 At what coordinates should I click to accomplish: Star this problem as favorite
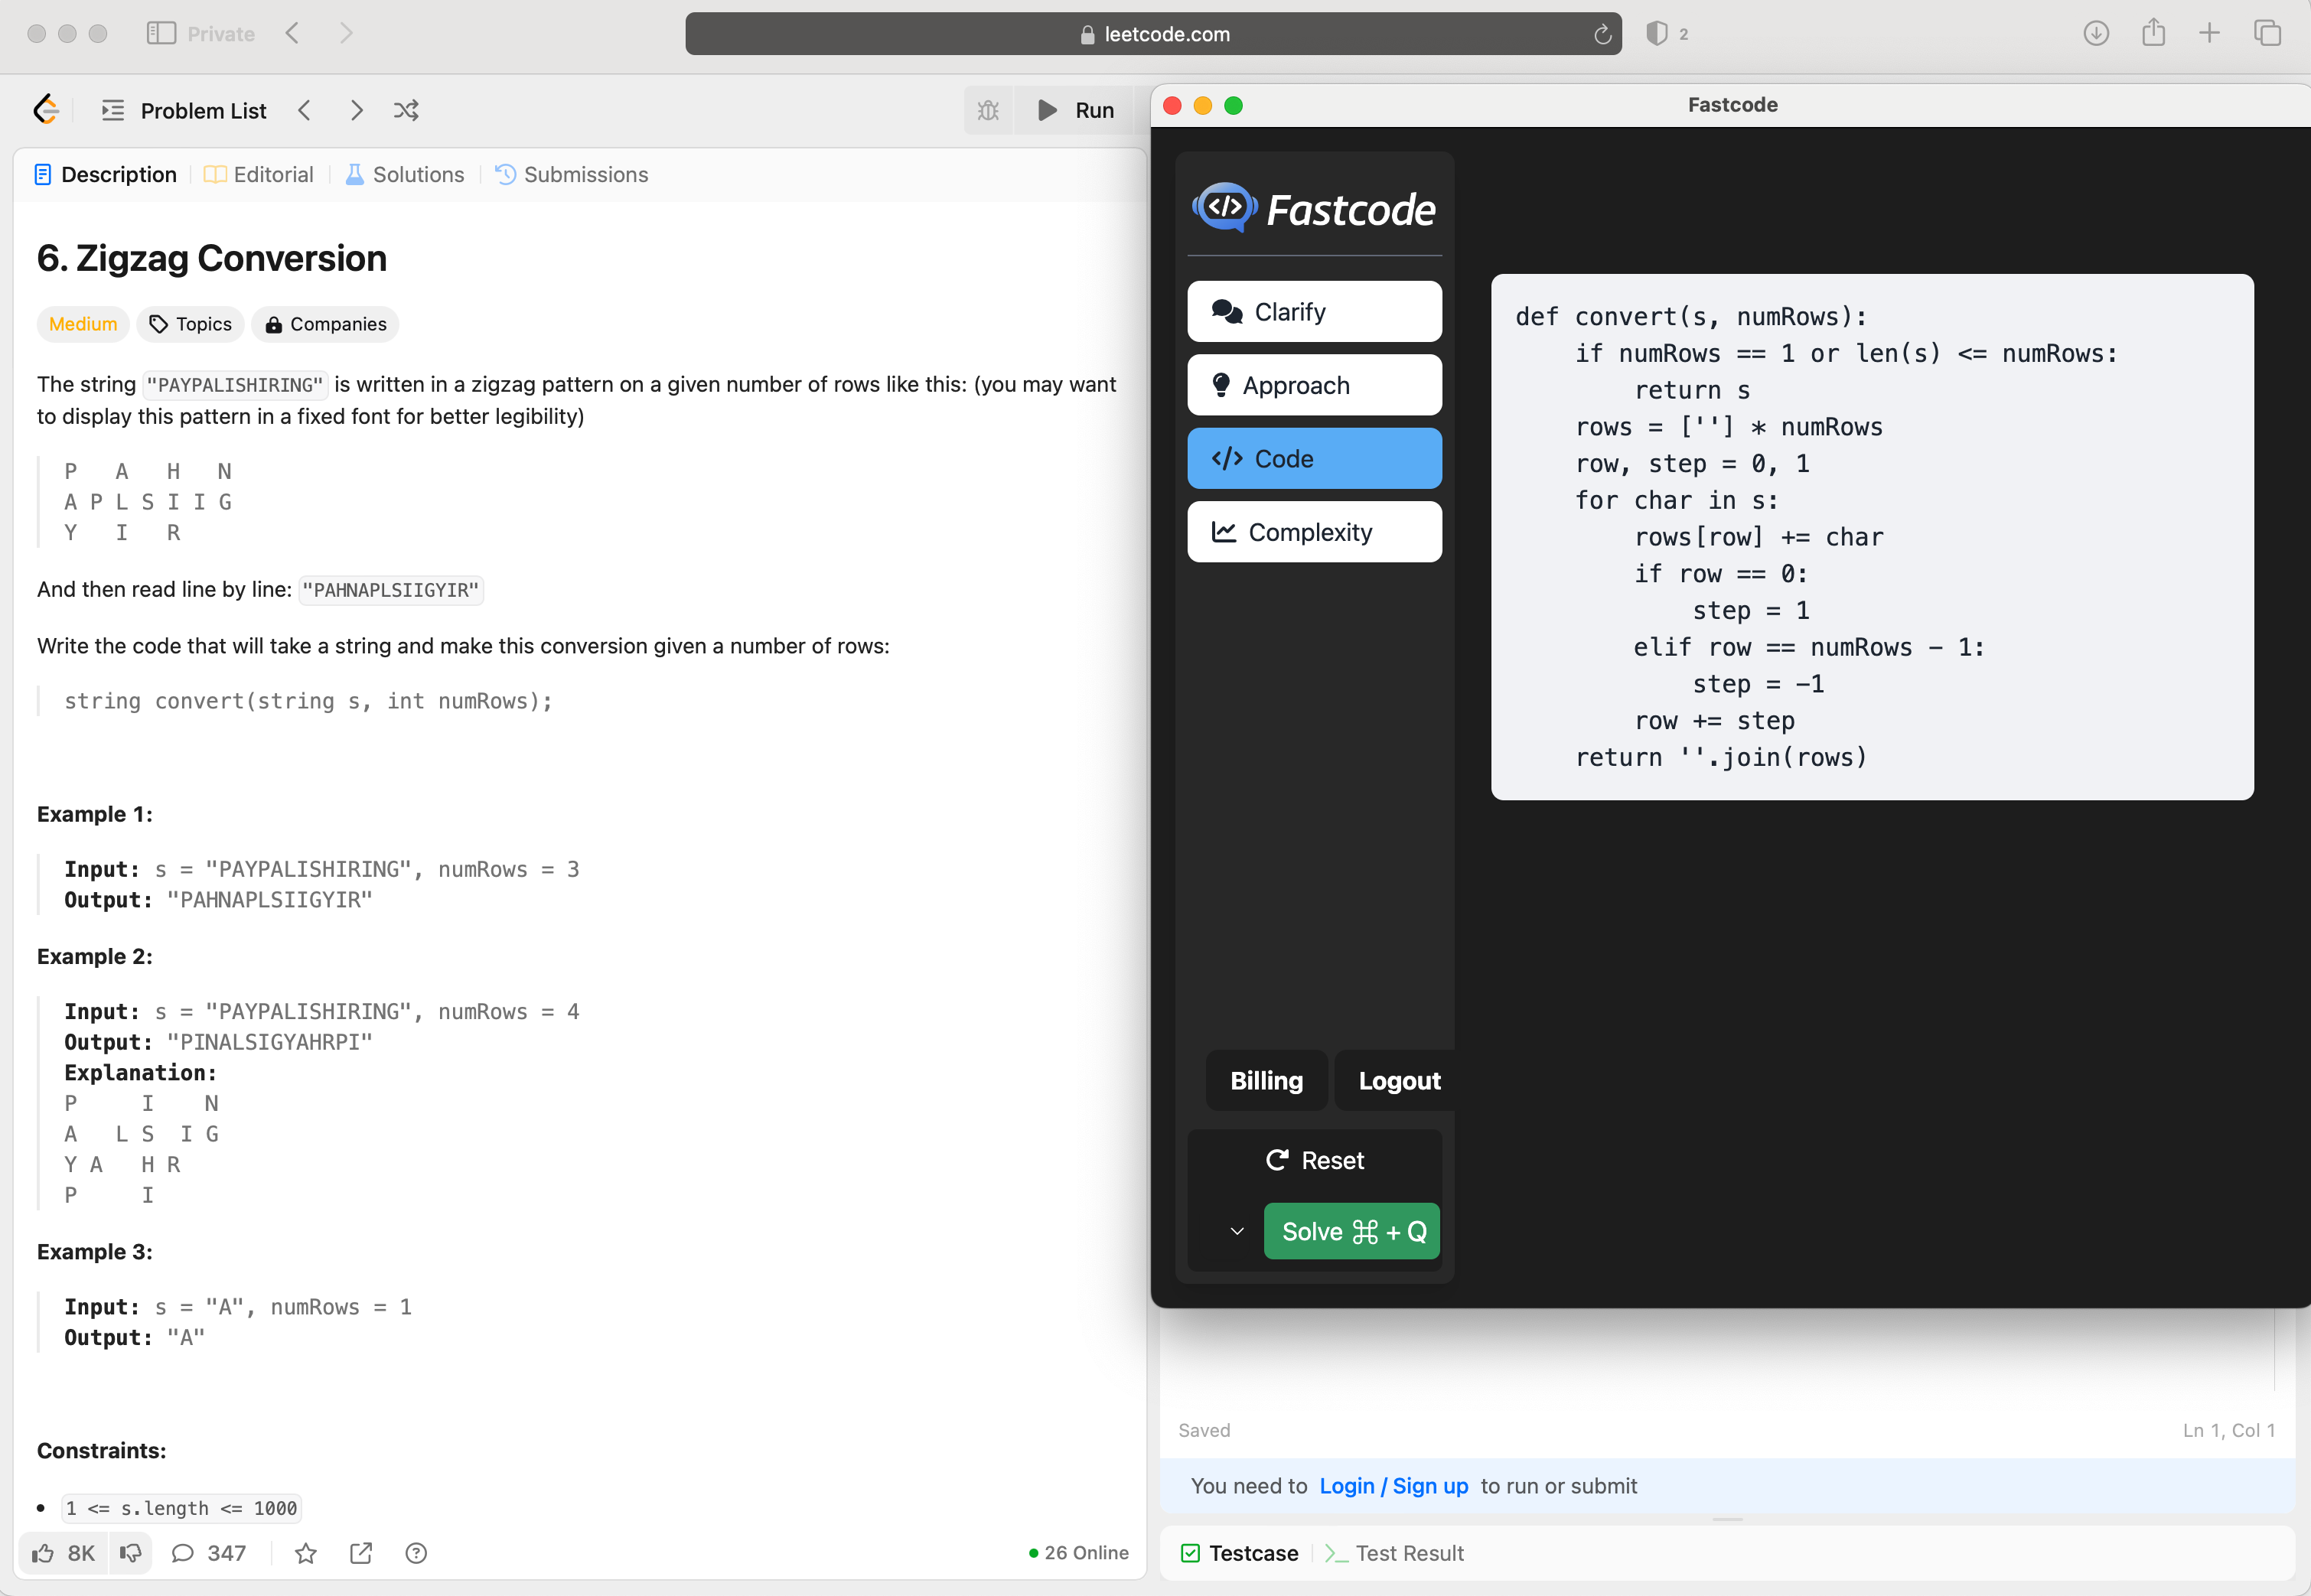pos(306,1553)
